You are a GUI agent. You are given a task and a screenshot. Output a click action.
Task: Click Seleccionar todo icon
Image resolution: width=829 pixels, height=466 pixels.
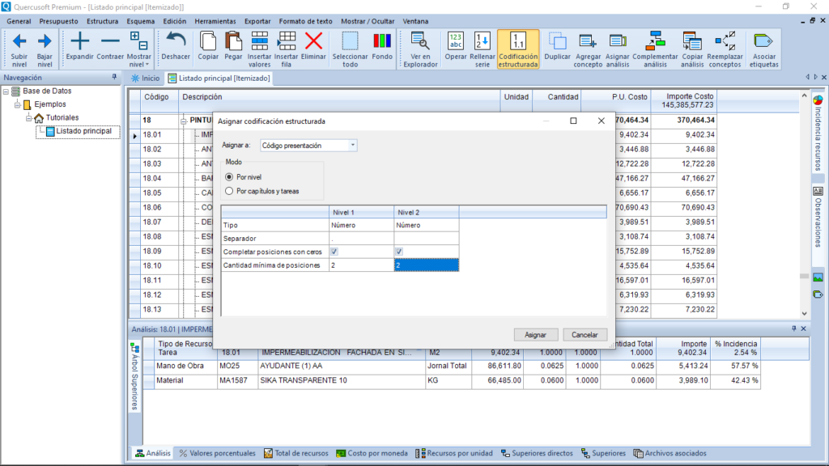click(350, 40)
